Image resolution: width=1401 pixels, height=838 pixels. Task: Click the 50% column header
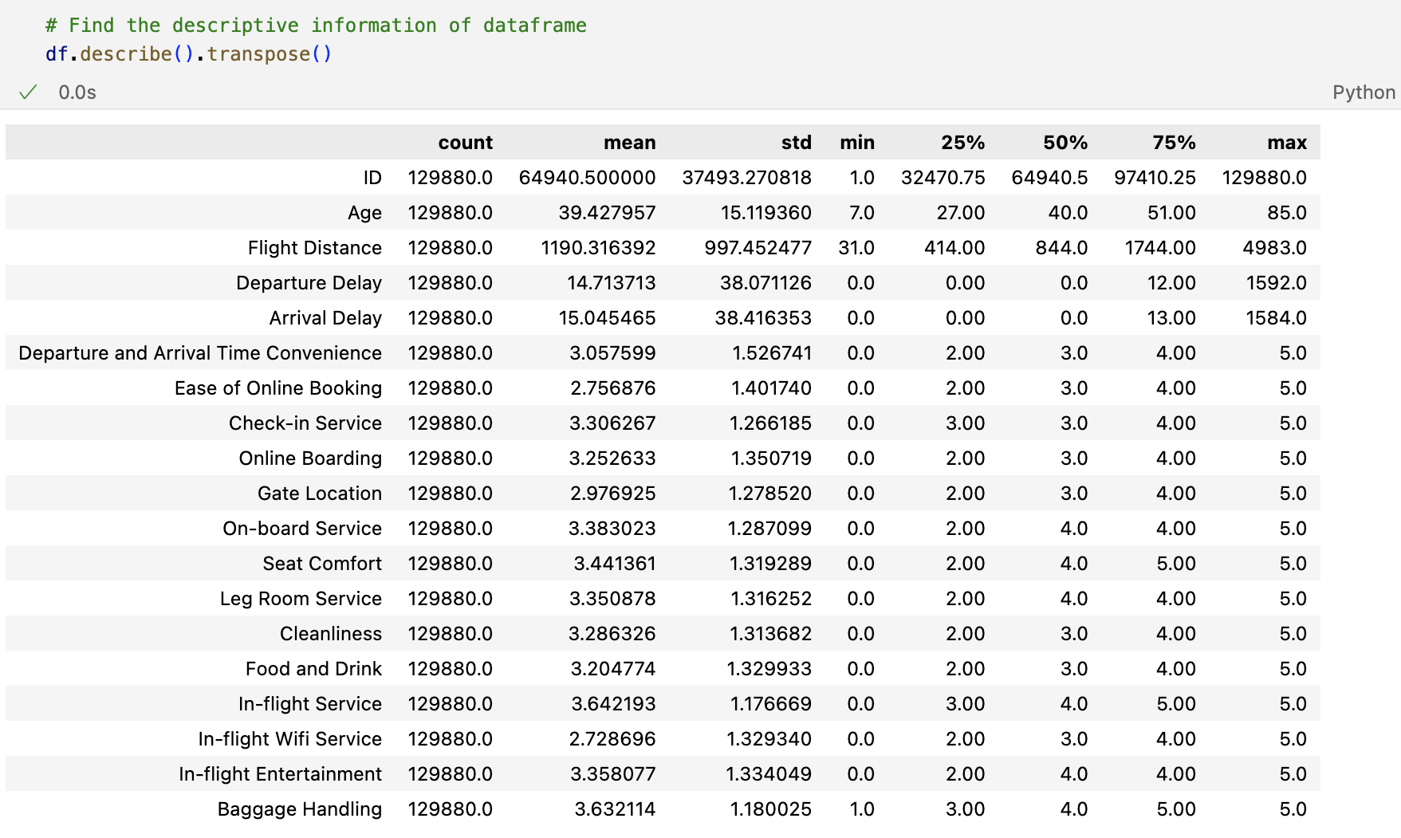tap(1065, 143)
